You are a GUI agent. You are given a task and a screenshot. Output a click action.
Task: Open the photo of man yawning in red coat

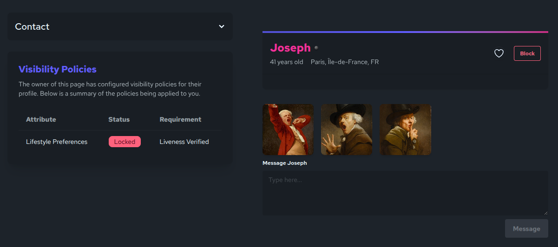click(288, 130)
